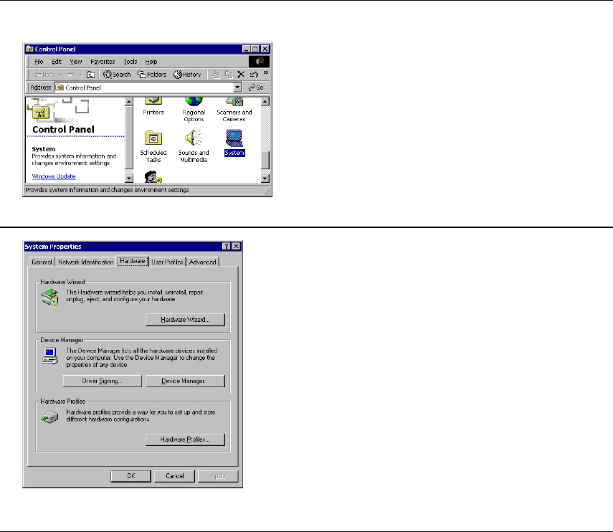Screen dimensions: 613x532
Task: Open the Scheduled Tasks icon
Action: point(153,146)
